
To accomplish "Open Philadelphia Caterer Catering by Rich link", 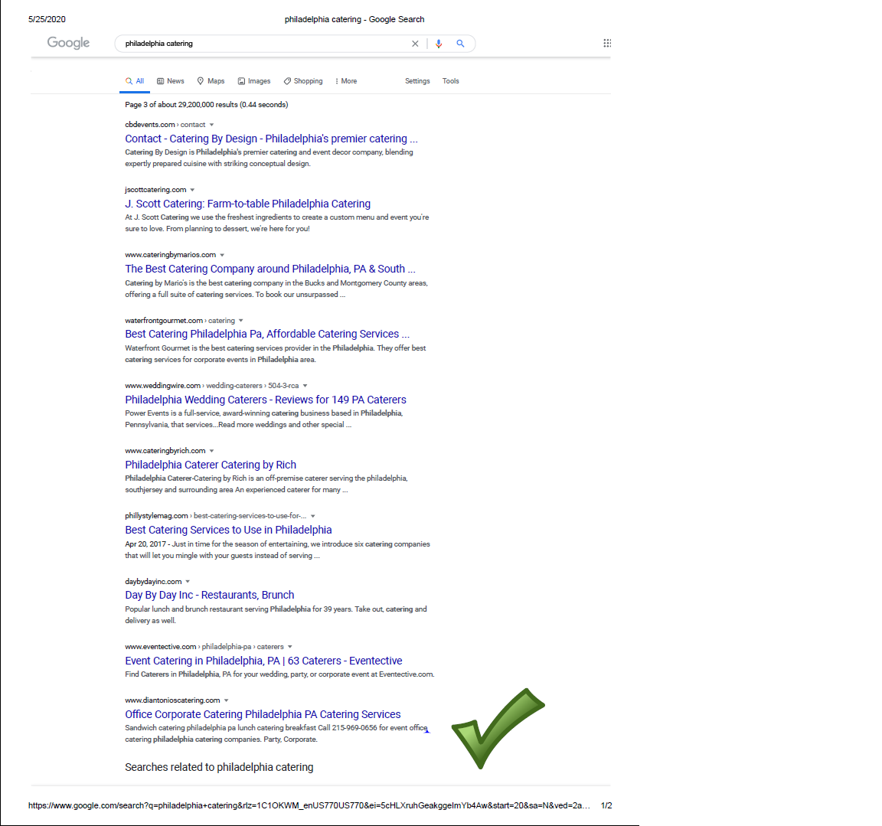I will [211, 465].
